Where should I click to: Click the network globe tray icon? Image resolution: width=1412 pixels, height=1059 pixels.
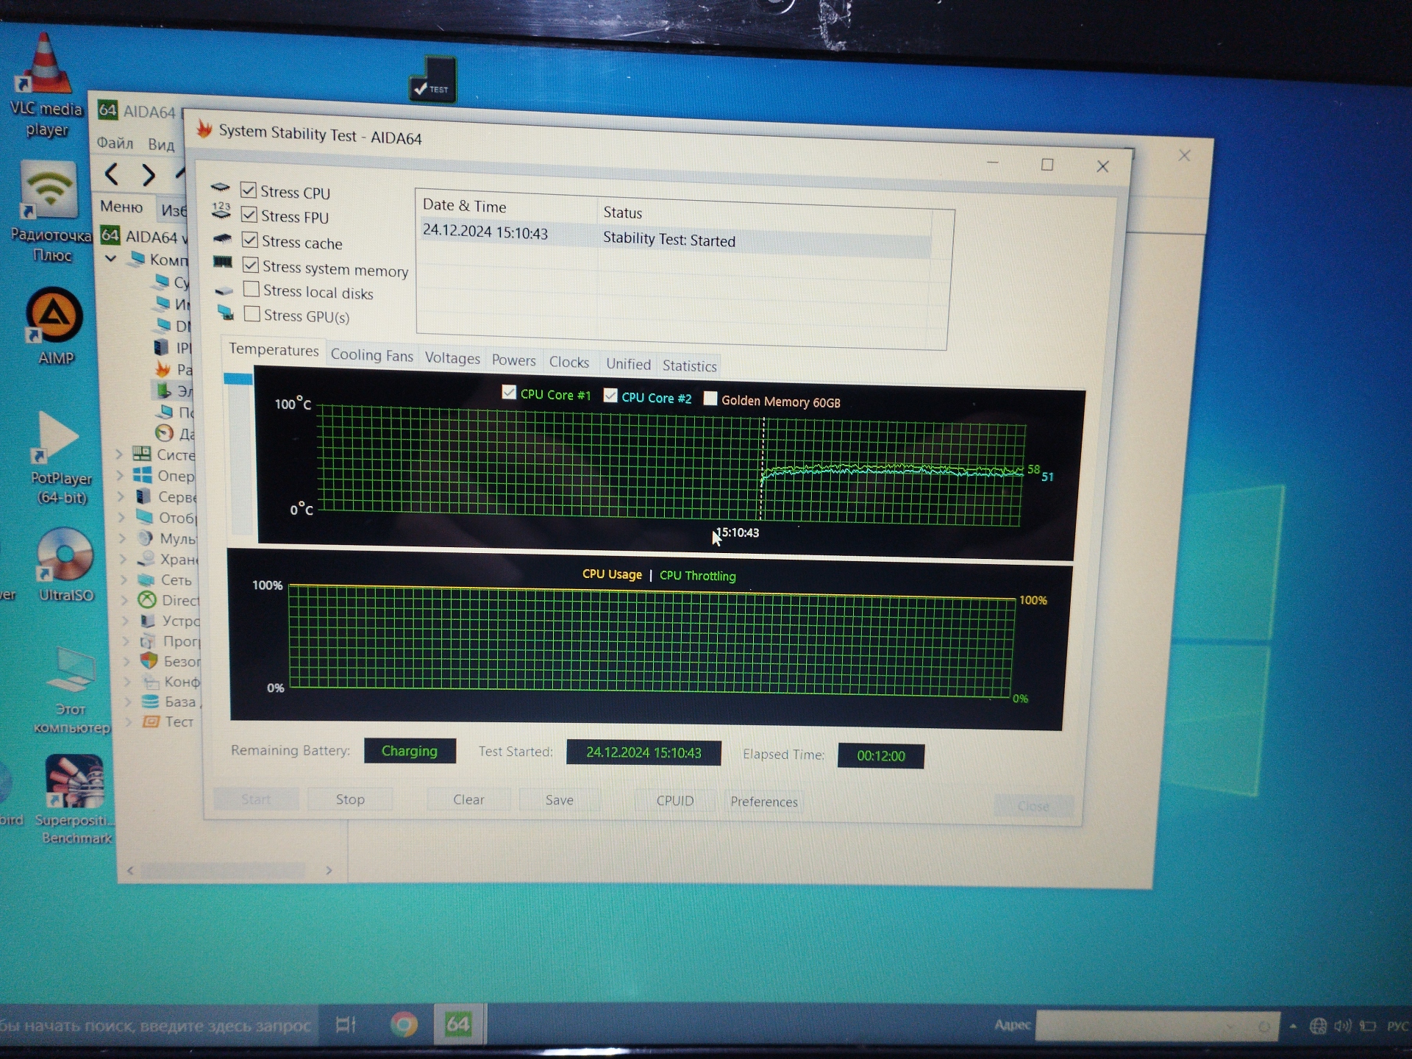(1318, 1026)
